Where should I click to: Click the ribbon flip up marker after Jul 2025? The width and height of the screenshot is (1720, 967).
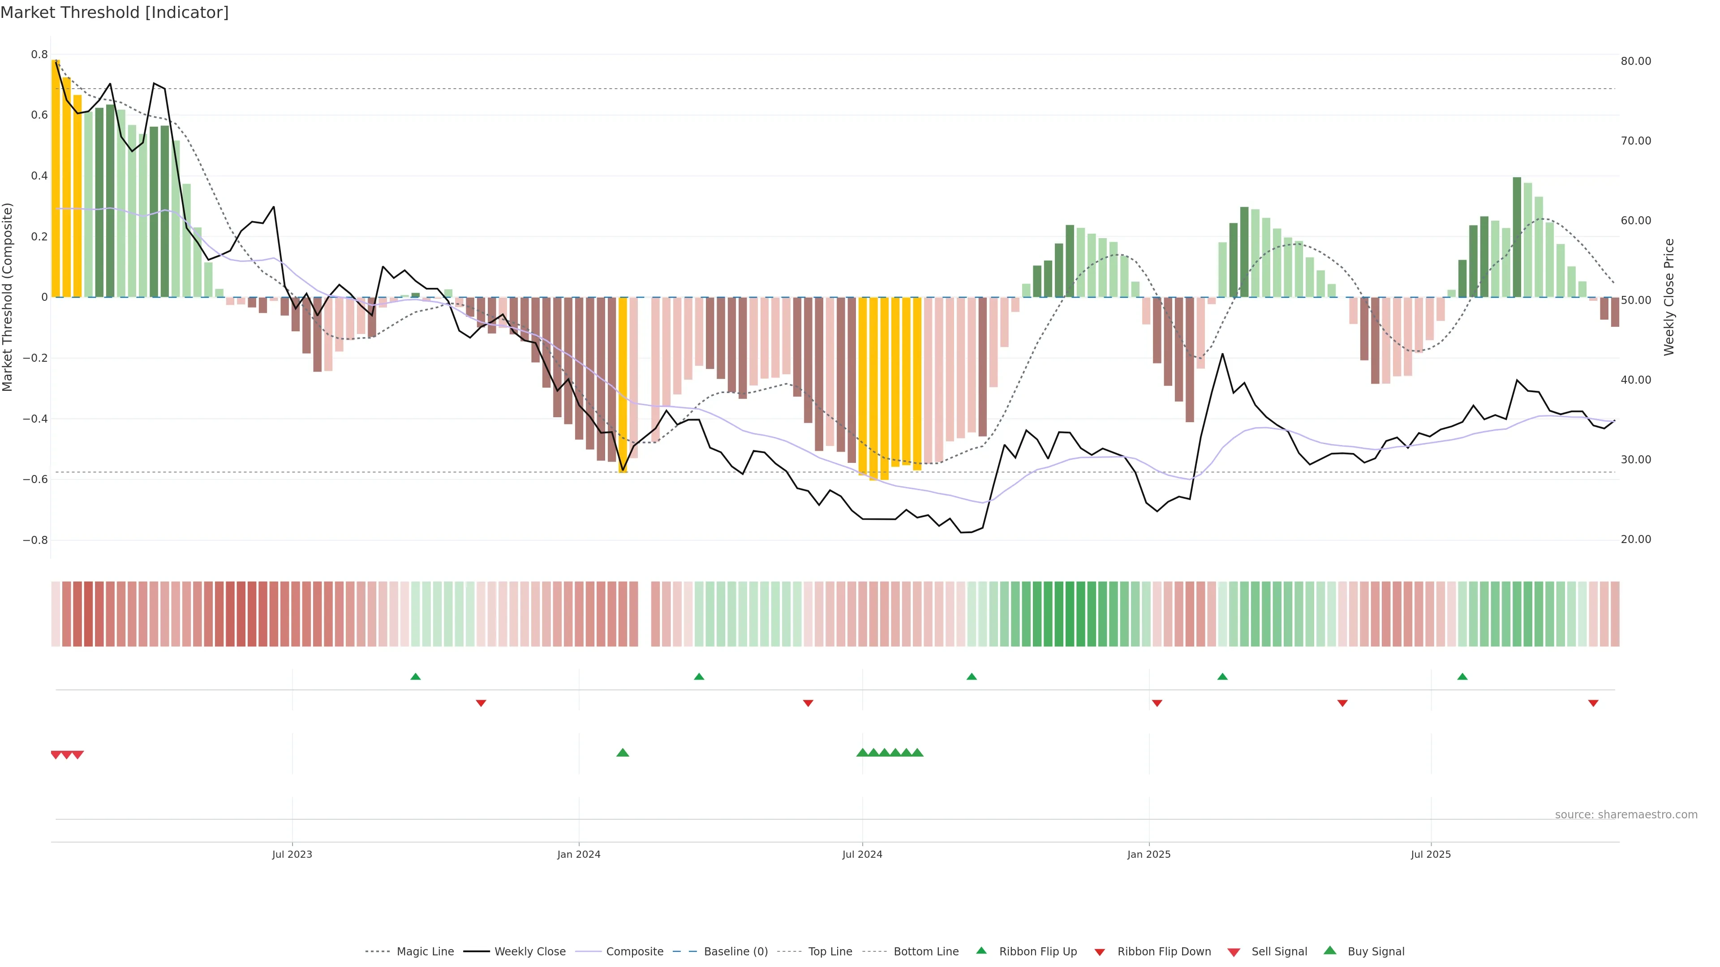(1462, 677)
